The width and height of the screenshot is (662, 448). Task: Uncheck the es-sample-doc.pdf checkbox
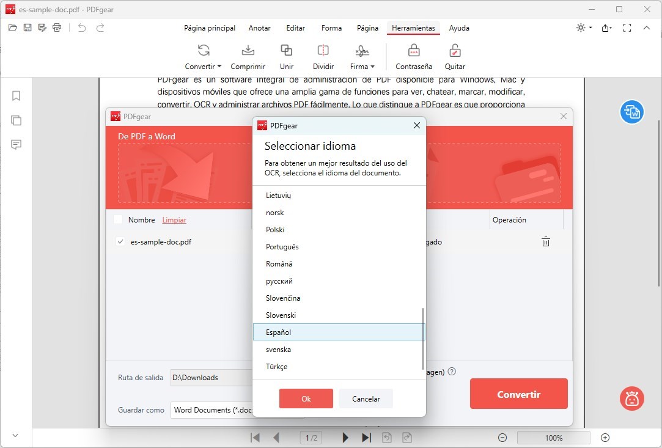[x=120, y=242]
